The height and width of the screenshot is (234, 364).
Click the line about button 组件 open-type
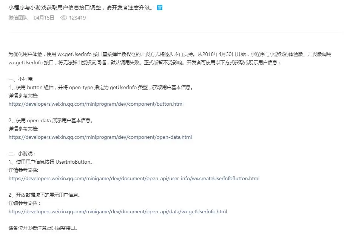(x=101, y=87)
